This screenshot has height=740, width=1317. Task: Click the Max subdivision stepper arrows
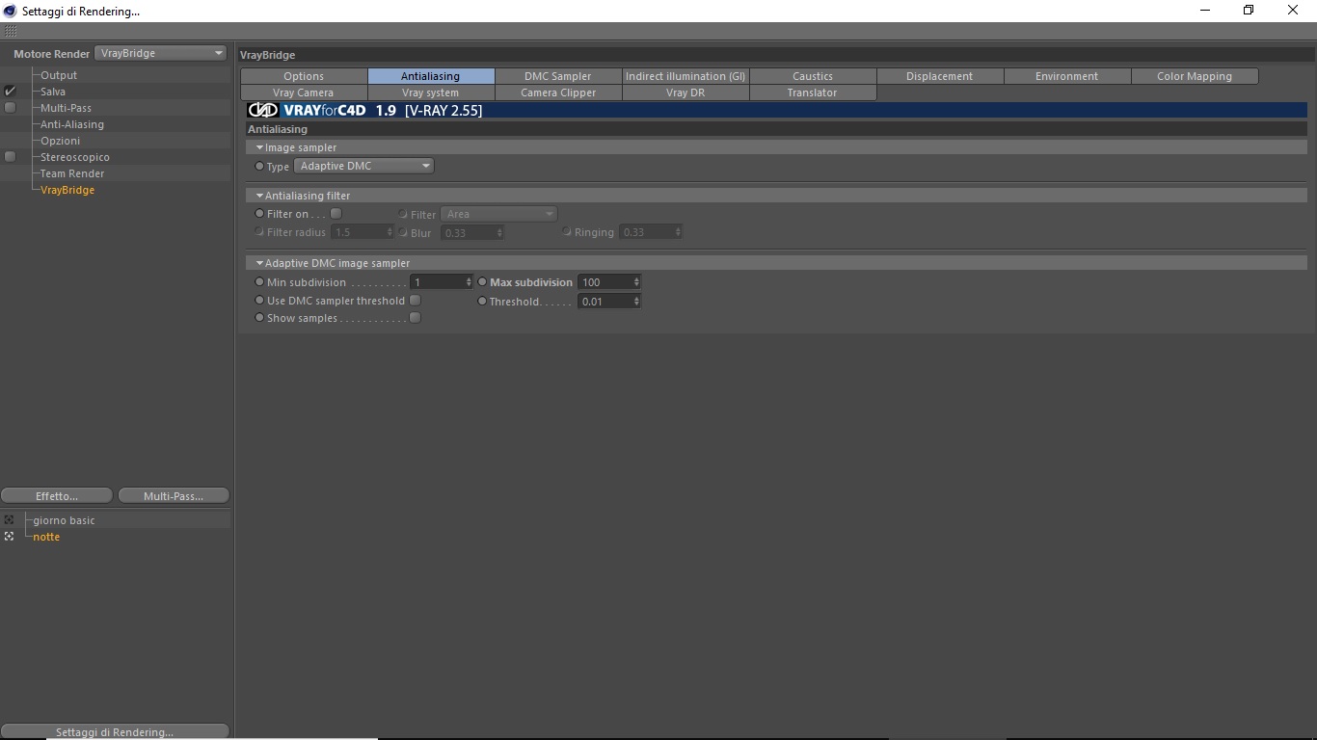[636, 282]
